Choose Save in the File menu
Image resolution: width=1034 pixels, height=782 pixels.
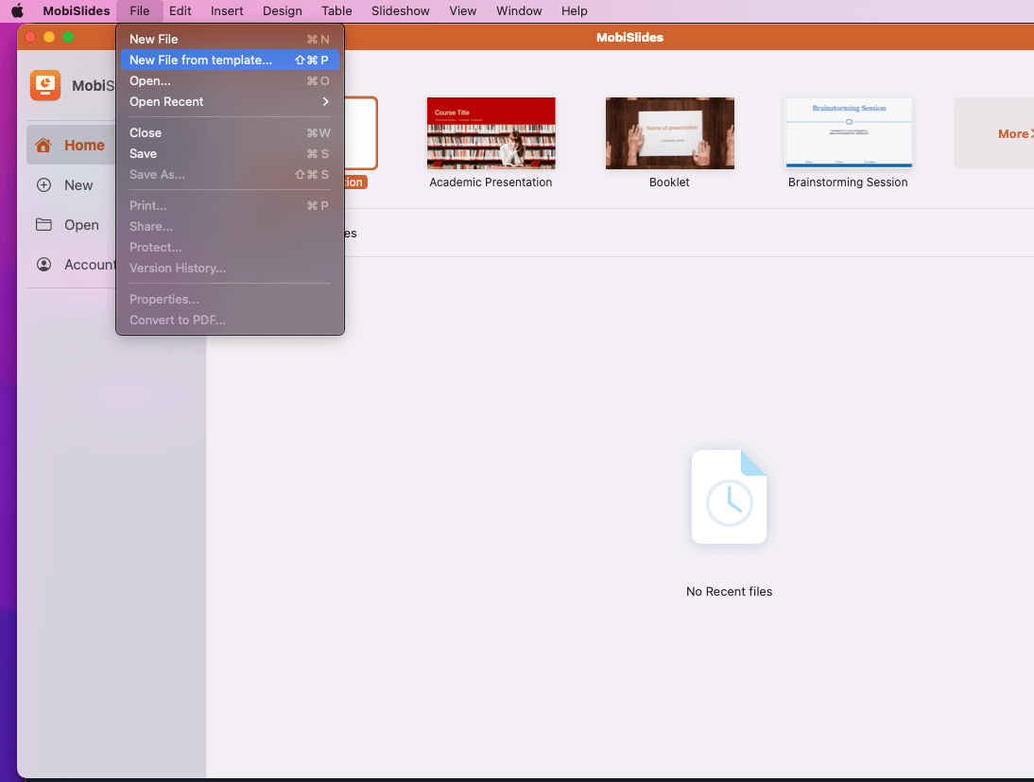(143, 154)
